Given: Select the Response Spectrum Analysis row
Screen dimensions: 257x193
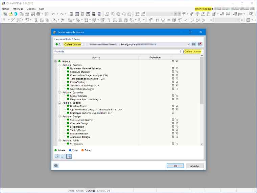Looking at the screenshot, I should (127, 99).
